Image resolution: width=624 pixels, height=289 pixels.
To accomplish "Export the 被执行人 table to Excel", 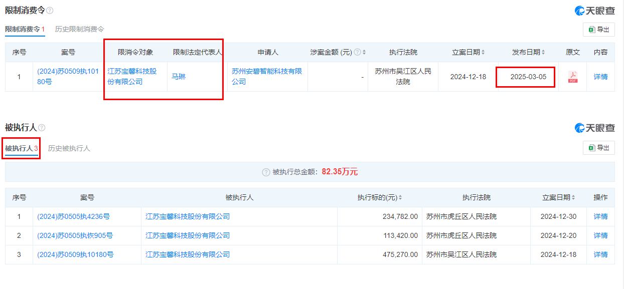I will click(598, 148).
